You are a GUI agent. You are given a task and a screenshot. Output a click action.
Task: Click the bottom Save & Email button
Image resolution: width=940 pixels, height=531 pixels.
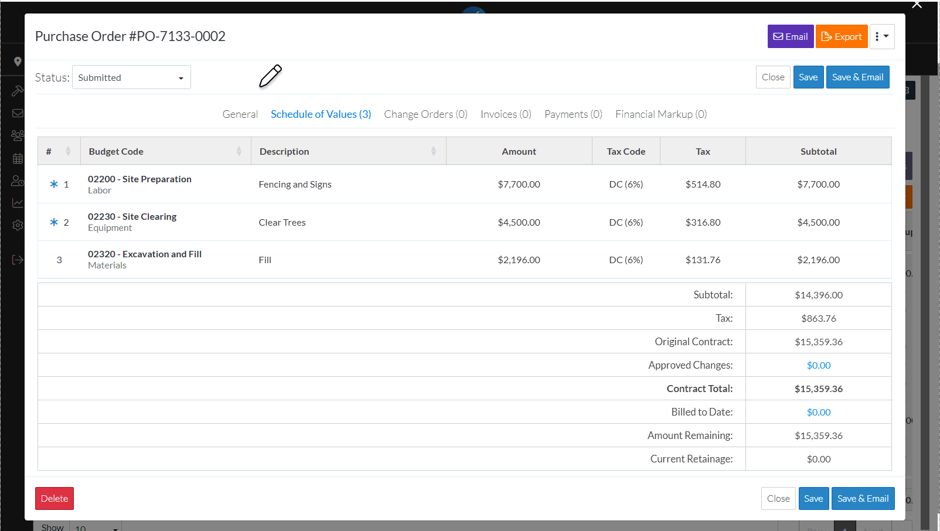click(x=863, y=499)
